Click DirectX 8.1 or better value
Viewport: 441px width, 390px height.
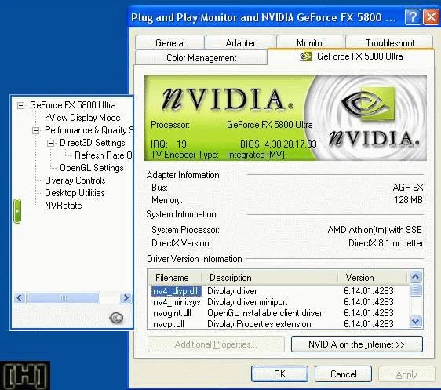[x=385, y=243]
